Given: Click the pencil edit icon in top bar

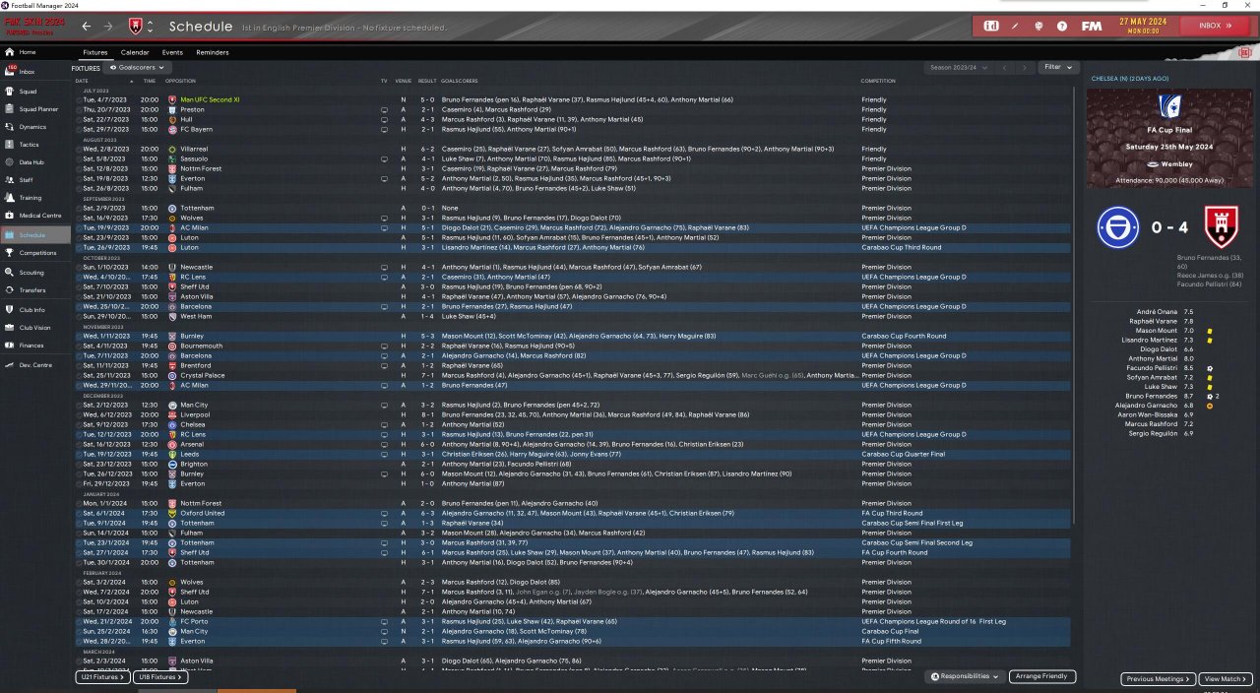Looking at the screenshot, I should [x=1017, y=26].
